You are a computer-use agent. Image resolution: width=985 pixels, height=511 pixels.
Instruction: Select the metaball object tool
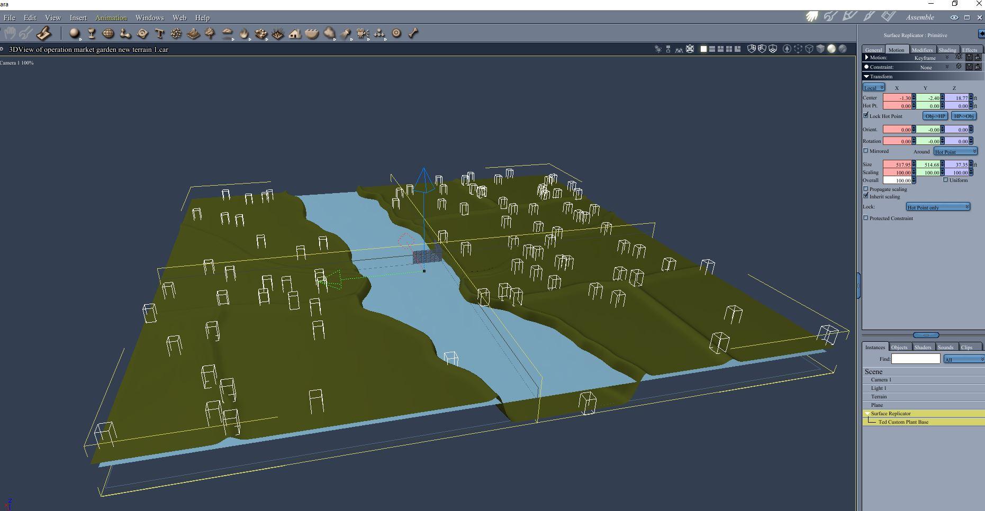[x=125, y=33]
